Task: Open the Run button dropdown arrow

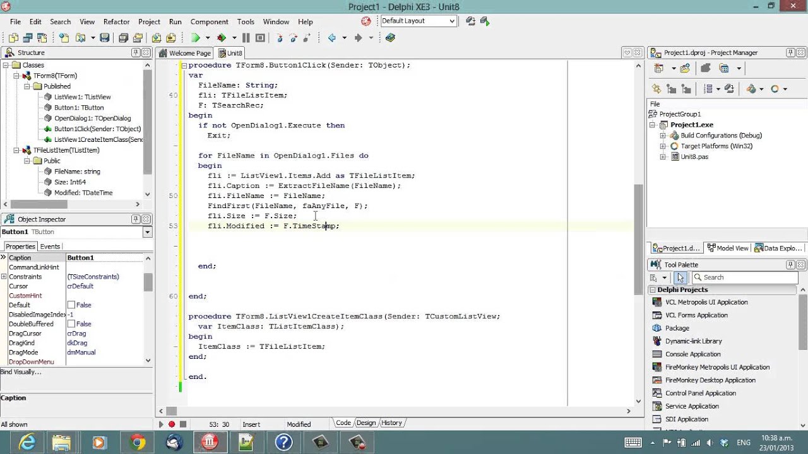Action: 208,38
